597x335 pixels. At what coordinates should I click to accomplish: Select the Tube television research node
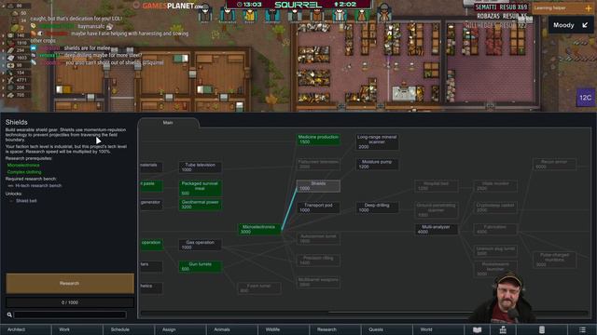click(201, 167)
